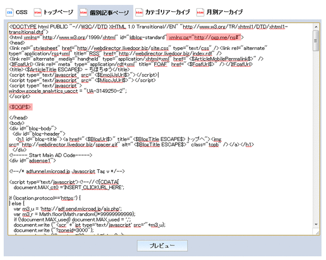The height and width of the screenshot is (260, 326).
Task: Click the textarea resize grip corner
Action: [x=317, y=233]
